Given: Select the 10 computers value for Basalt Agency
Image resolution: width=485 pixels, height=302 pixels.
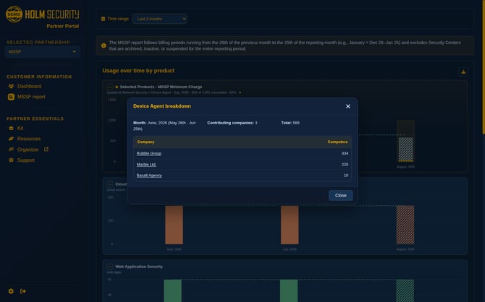Looking at the screenshot, I should [346, 176].
